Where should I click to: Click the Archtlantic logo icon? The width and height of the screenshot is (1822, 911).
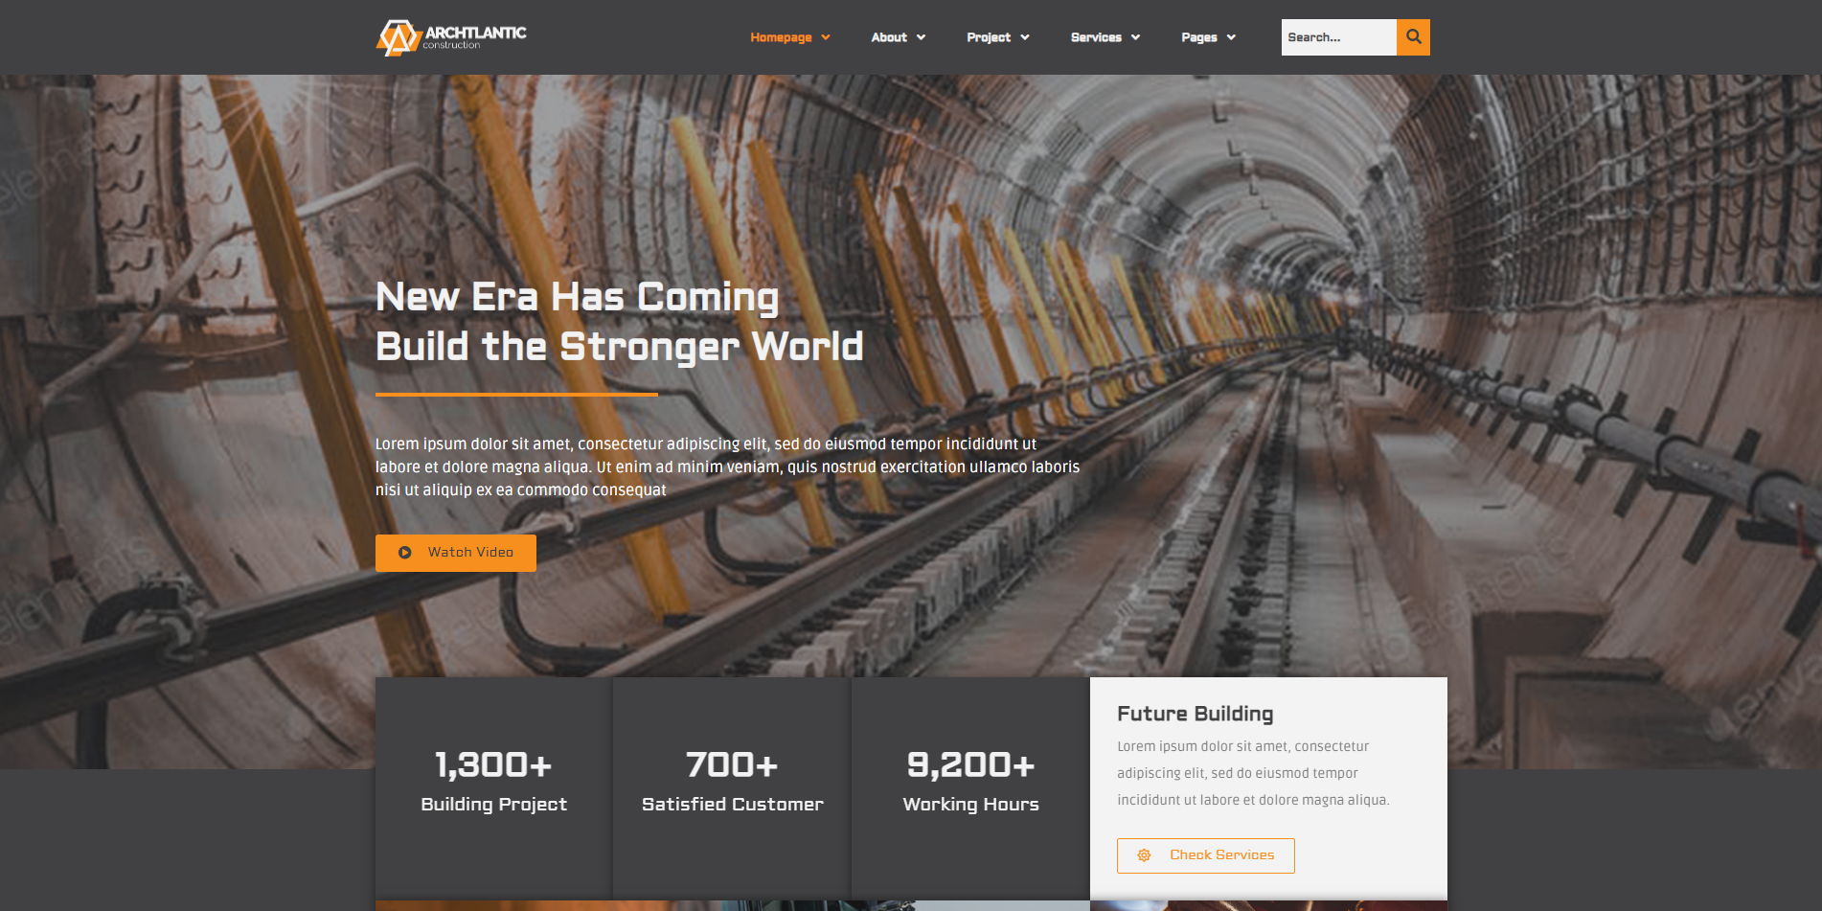tap(398, 37)
